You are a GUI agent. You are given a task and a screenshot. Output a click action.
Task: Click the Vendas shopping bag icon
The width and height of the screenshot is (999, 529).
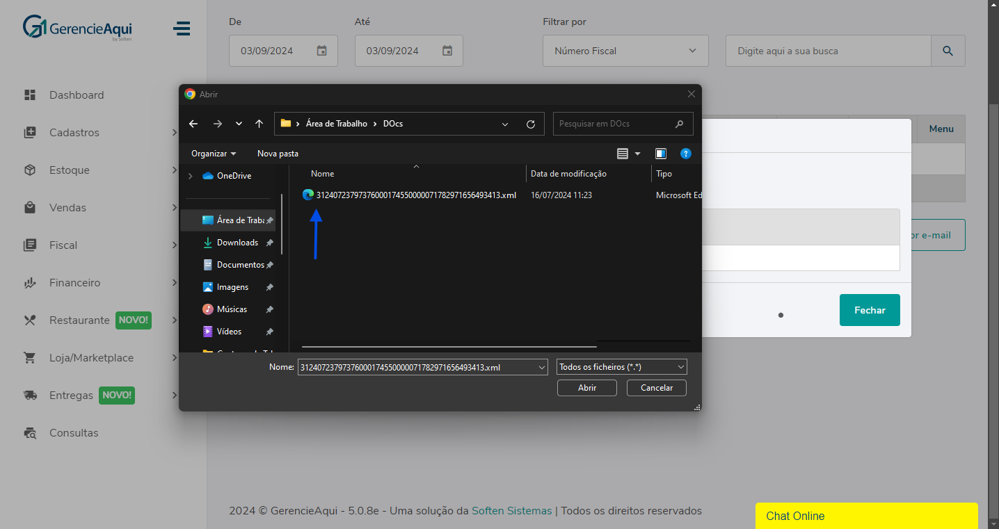click(x=29, y=207)
